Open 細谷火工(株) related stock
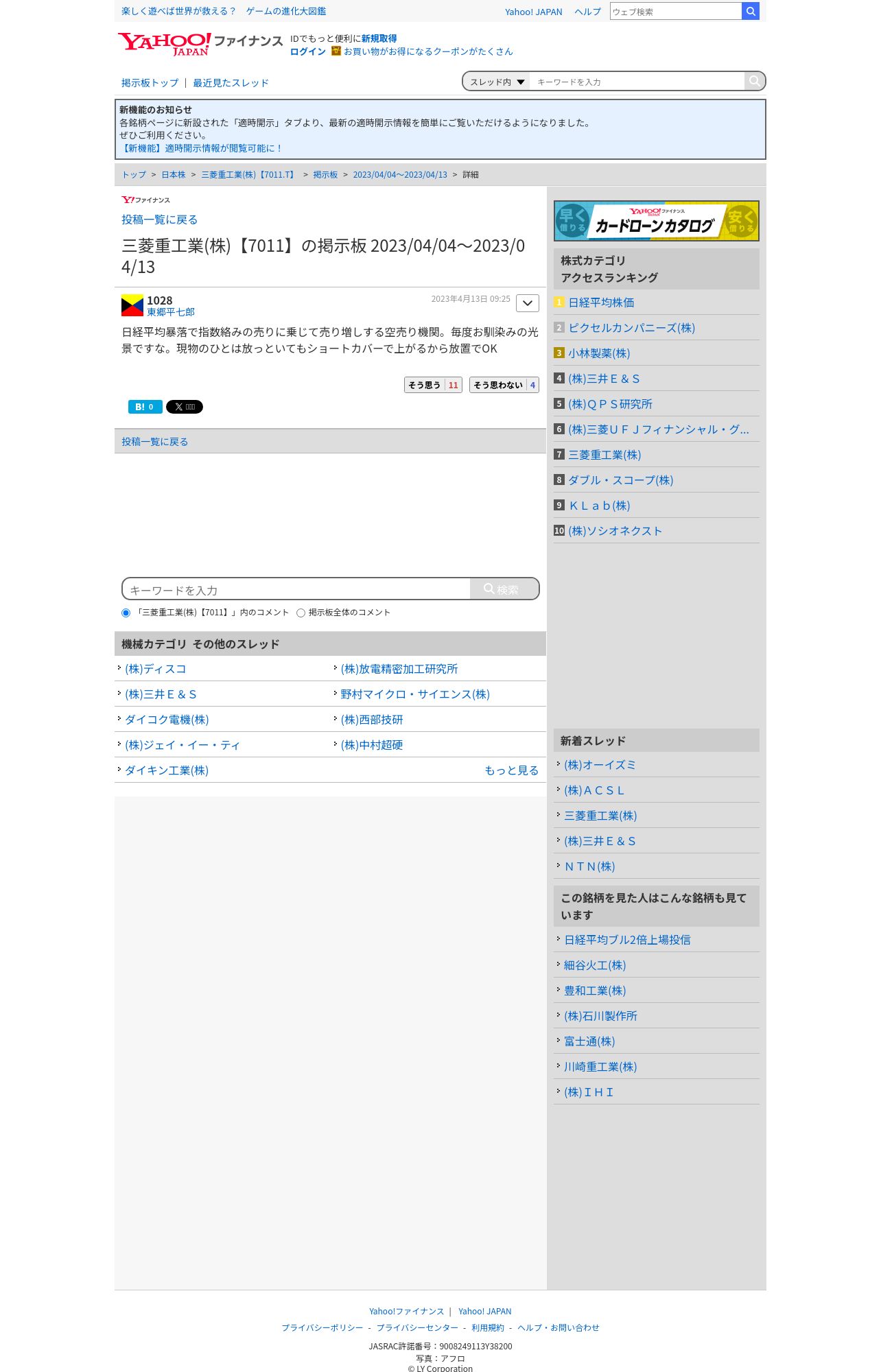 [x=595, y=965]
